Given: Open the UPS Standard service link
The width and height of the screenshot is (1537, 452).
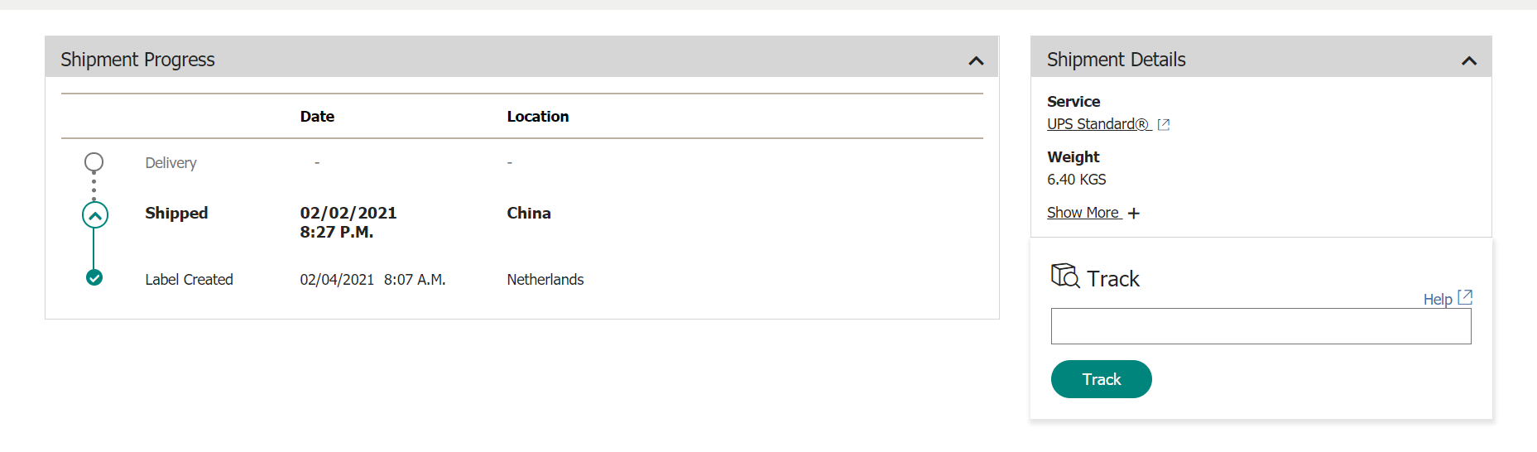Looking at the screenshot, I should (1099, 124).
